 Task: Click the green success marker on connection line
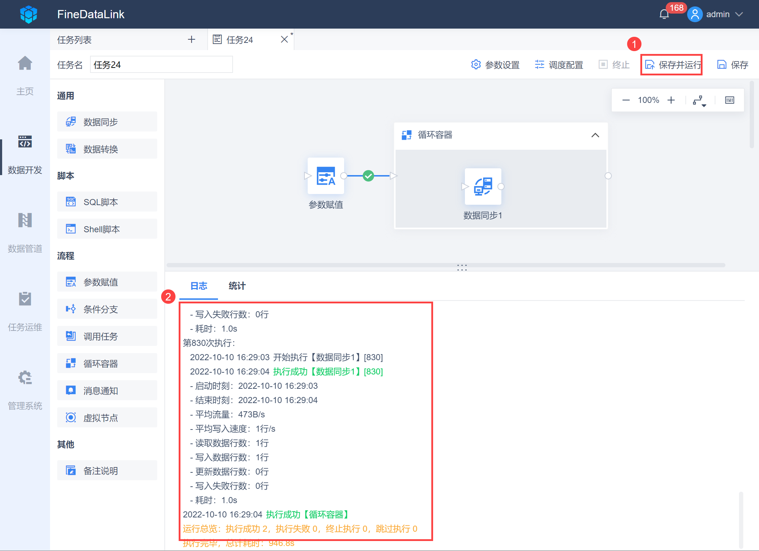(x=368, y=176)
